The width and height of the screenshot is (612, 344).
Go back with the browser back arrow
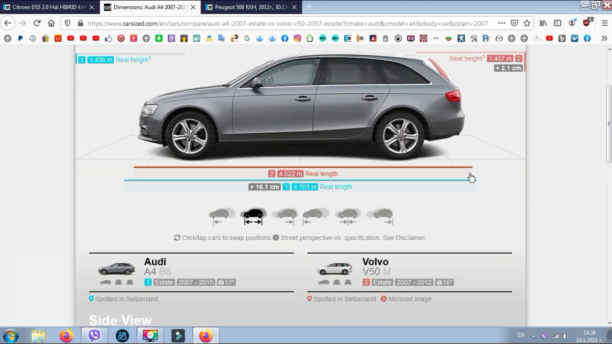(8, 23)
